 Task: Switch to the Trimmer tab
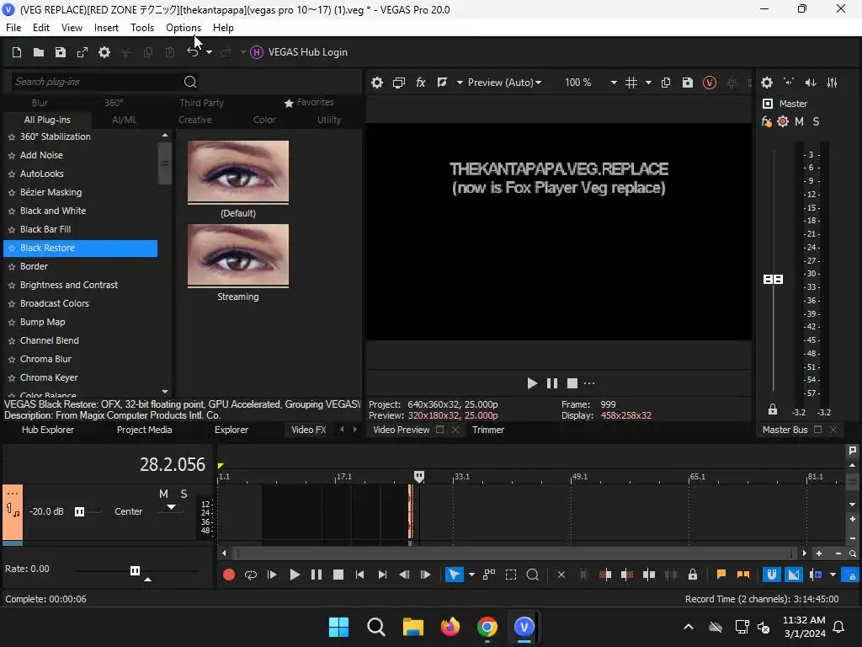[487, 430]
